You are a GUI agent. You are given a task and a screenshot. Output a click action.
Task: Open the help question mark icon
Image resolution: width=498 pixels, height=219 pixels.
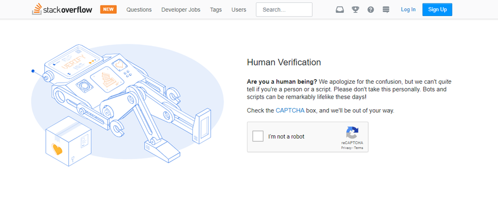(x=371, y=9)
